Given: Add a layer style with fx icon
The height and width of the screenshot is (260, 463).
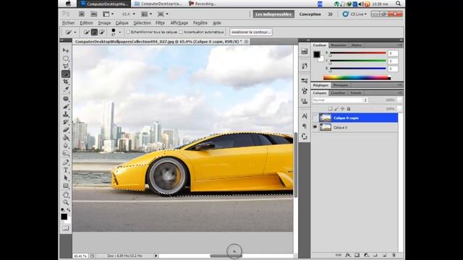Looking at the screenshot, I should pos(348,255).
